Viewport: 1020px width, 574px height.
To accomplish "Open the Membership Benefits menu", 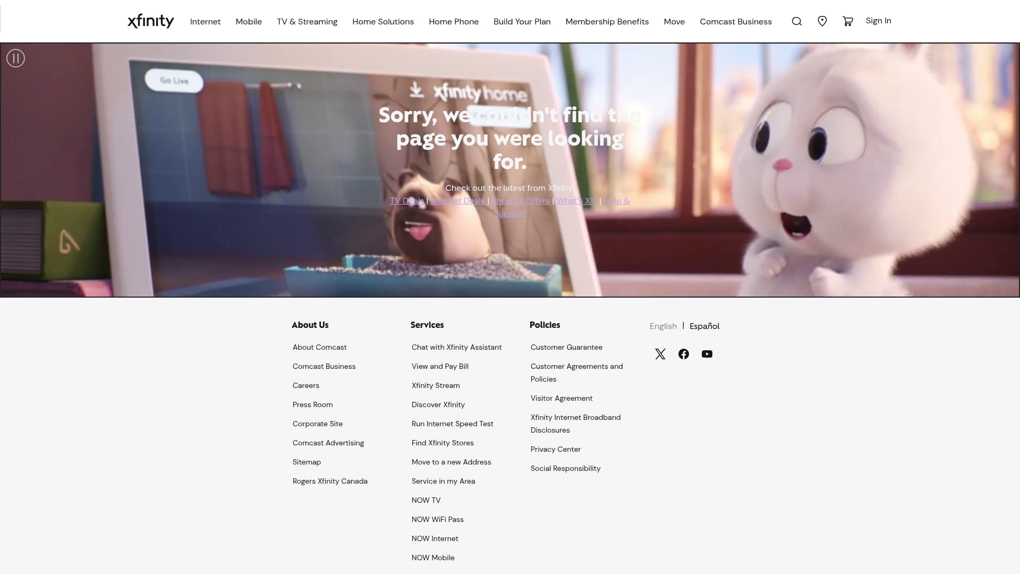I will tap(607, 22).
